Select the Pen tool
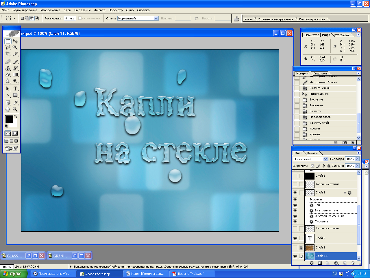The height and width of the screenshot is (278, 370). [x=8, y=95]
